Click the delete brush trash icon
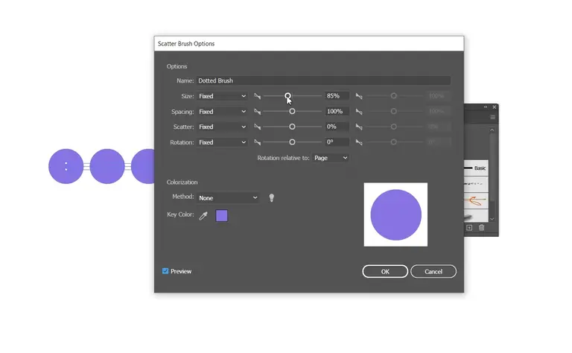This screenshot has width=572, height=353. click(x=482, y=228)
